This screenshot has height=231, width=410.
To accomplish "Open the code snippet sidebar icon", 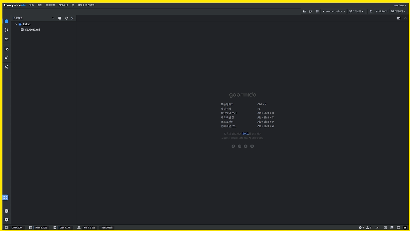I will coord(6,39).
